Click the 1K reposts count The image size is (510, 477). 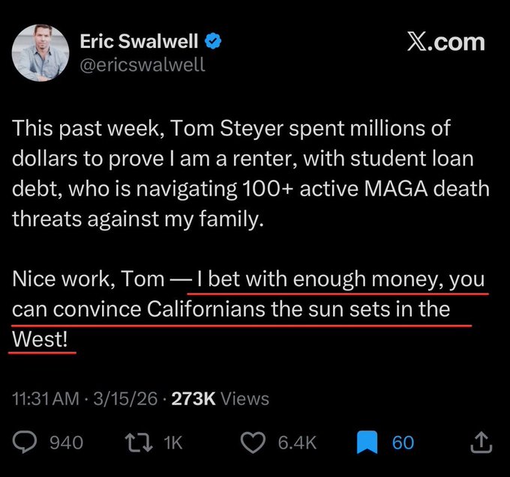click(173, 443)
